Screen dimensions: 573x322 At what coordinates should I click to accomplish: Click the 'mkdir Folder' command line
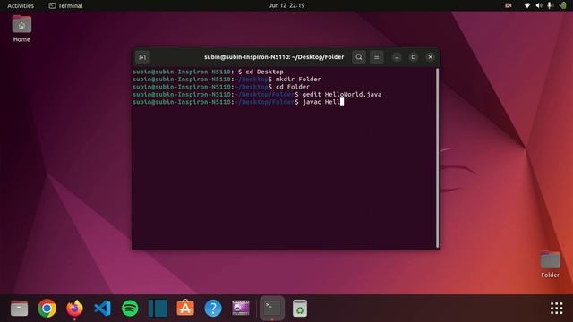[227, 80]
